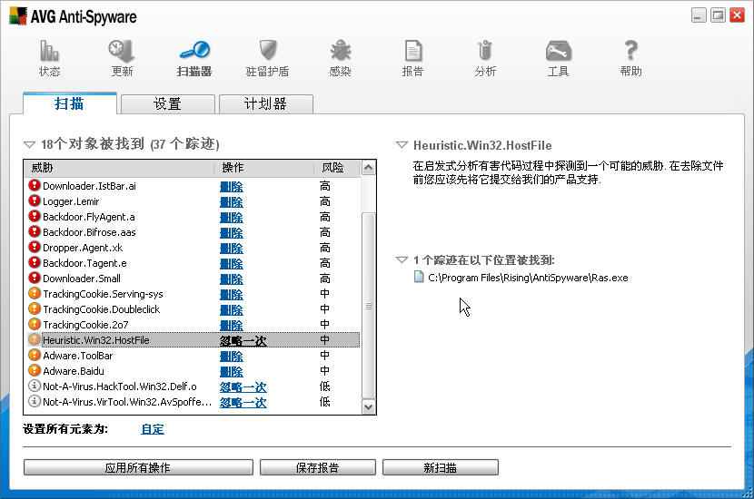Click scroll down arrow of threat list

tap(368, 406)
